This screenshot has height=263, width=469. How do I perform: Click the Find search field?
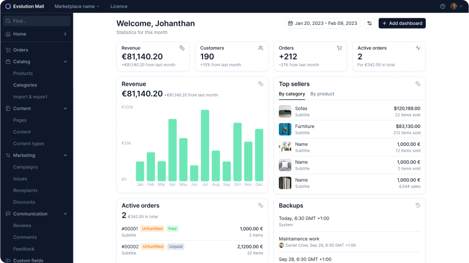(37, 21)
